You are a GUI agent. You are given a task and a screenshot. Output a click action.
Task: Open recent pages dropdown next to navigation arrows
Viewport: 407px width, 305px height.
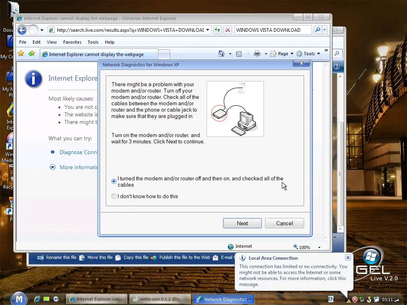pyautogui.click(x=42, y=30)
